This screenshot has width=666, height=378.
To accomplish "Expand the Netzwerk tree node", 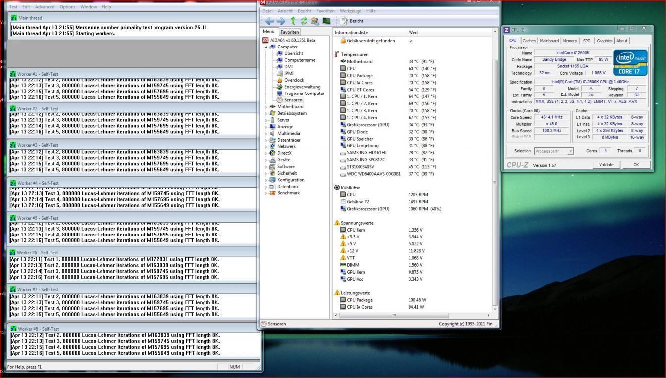I will [266, 147].
